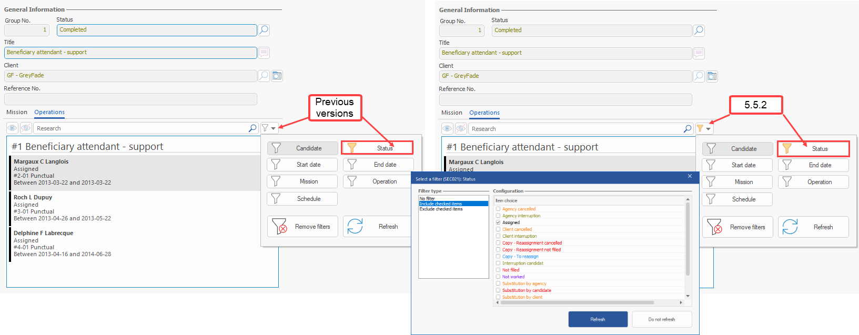This screenshot has height=335, width=859.
Task: Click Start date filter in previous versions panel
Action: pos(302,165)
